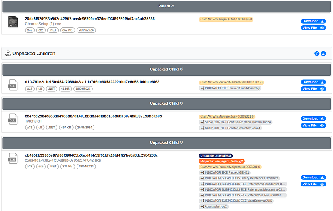Click INDICATOR EXE Packed SmartAssembly tag
The image size is (333, 211).
[x=230, y=88]
